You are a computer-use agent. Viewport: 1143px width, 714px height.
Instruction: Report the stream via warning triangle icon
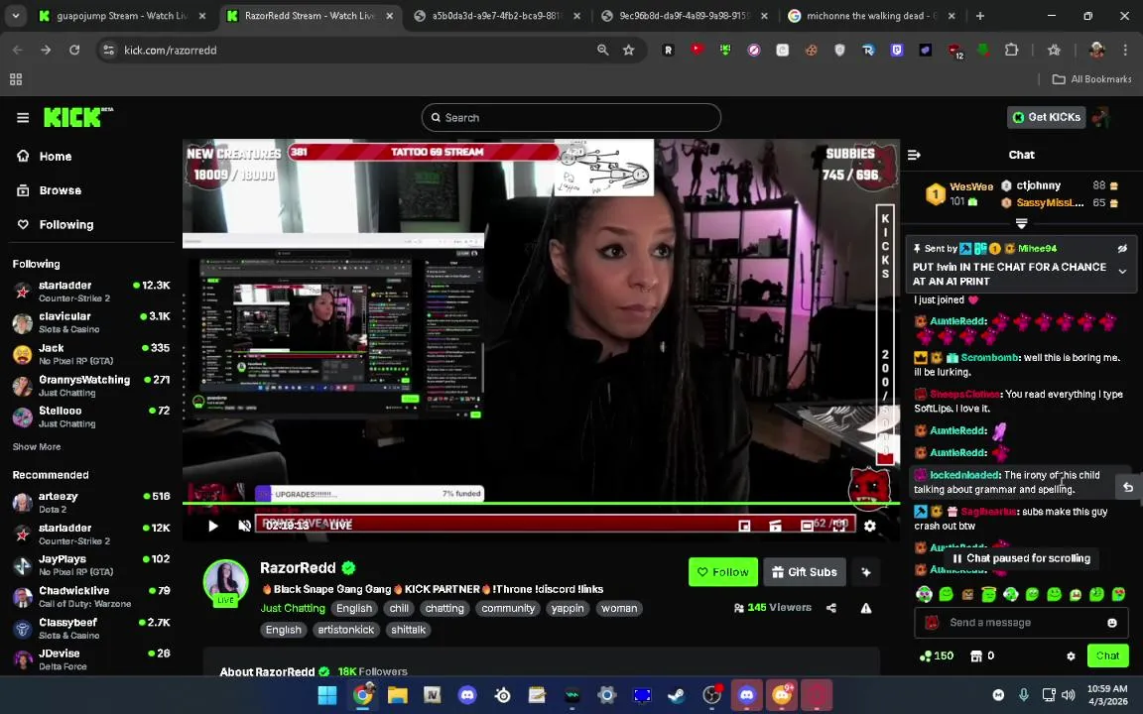click(x=866, y=608)
